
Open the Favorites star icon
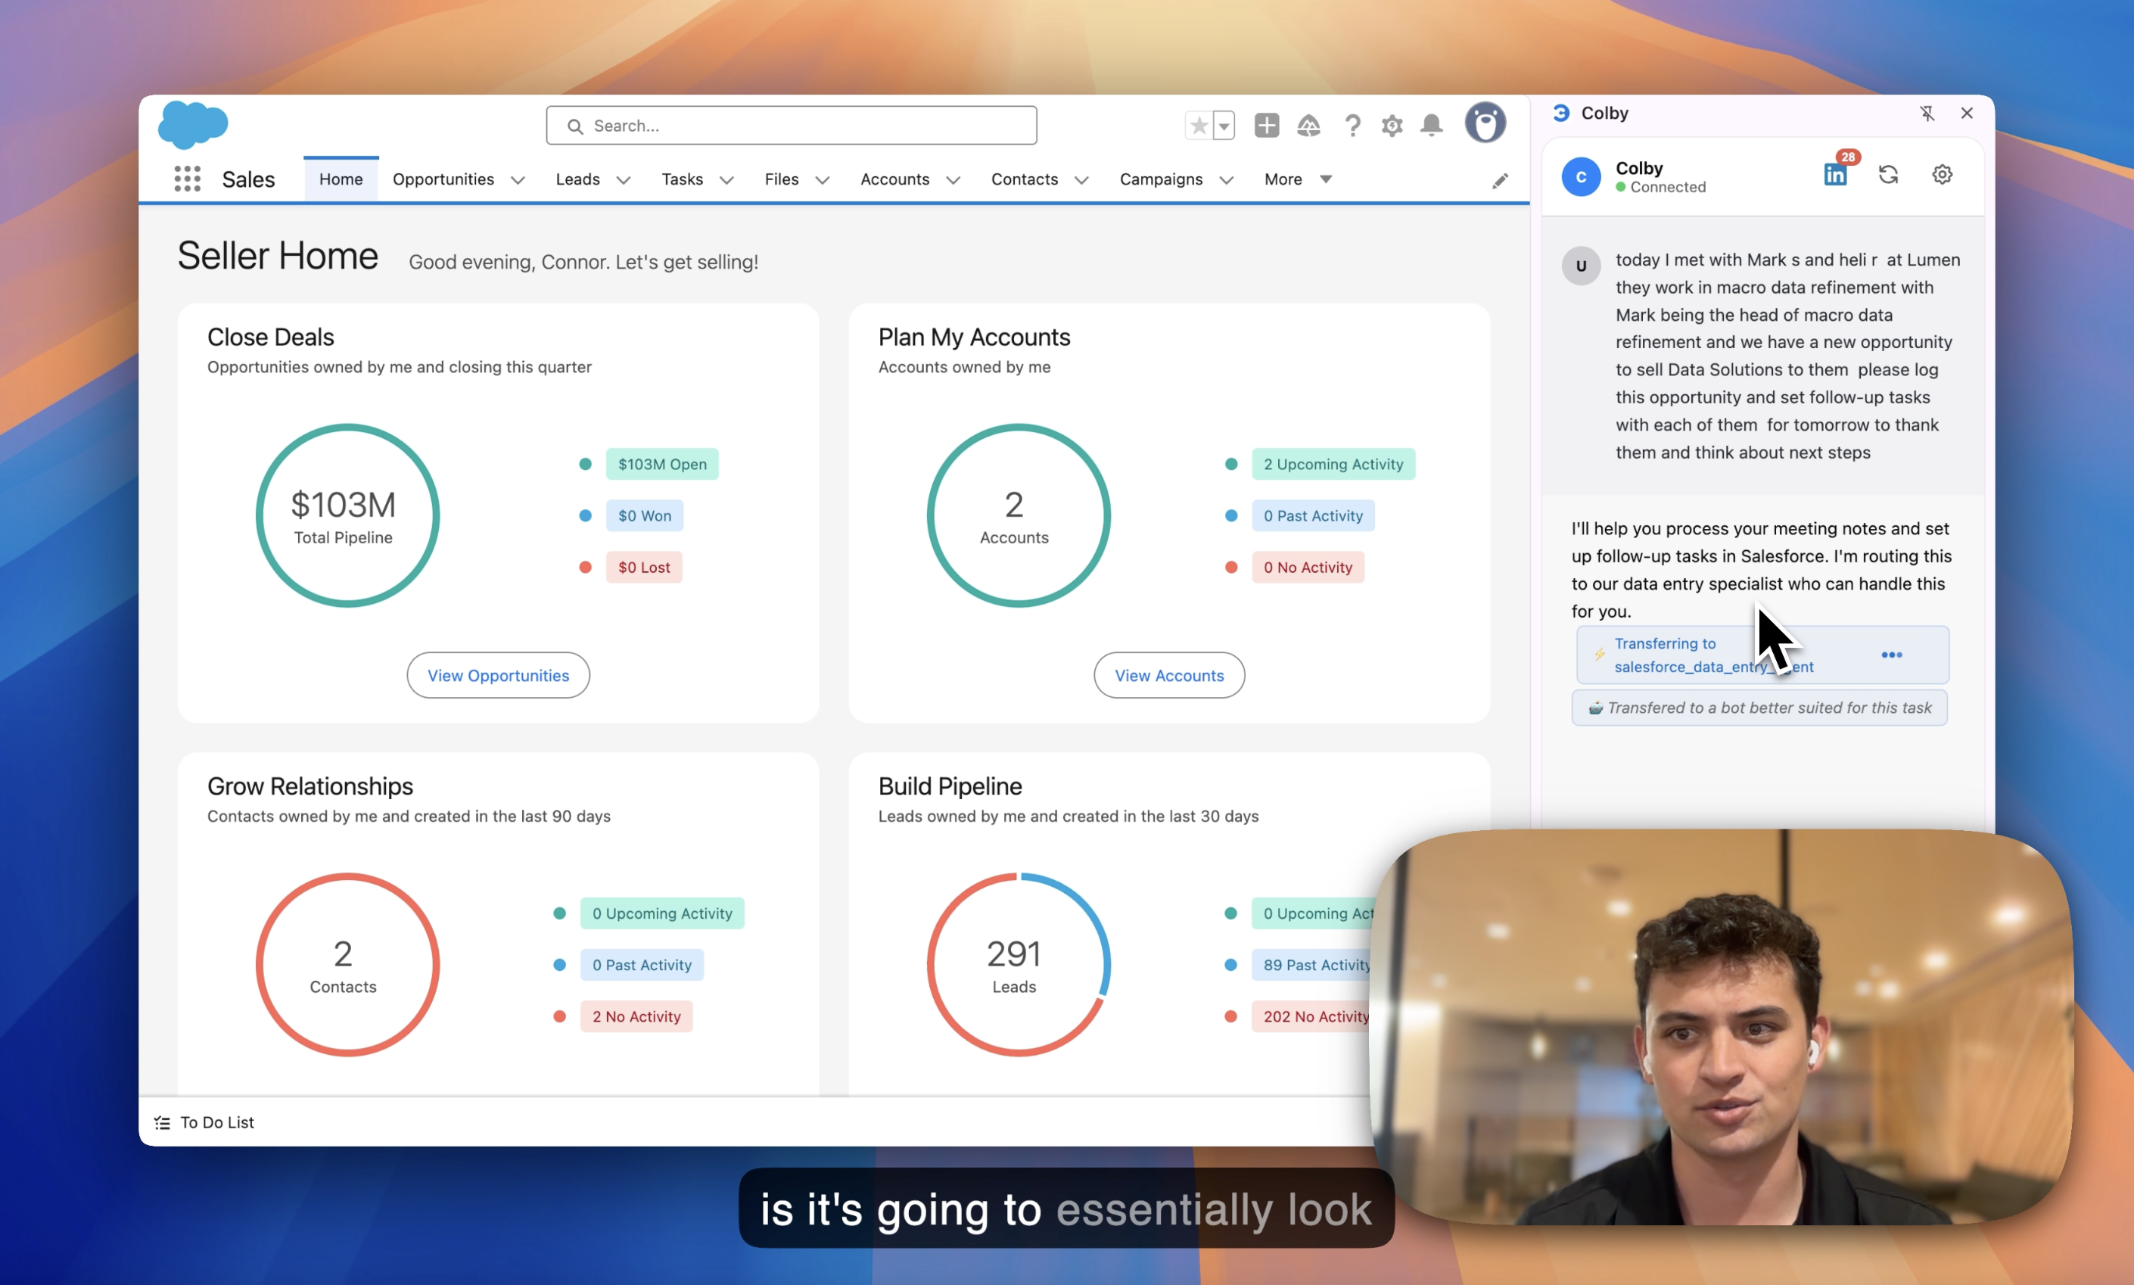point(1198,126)
